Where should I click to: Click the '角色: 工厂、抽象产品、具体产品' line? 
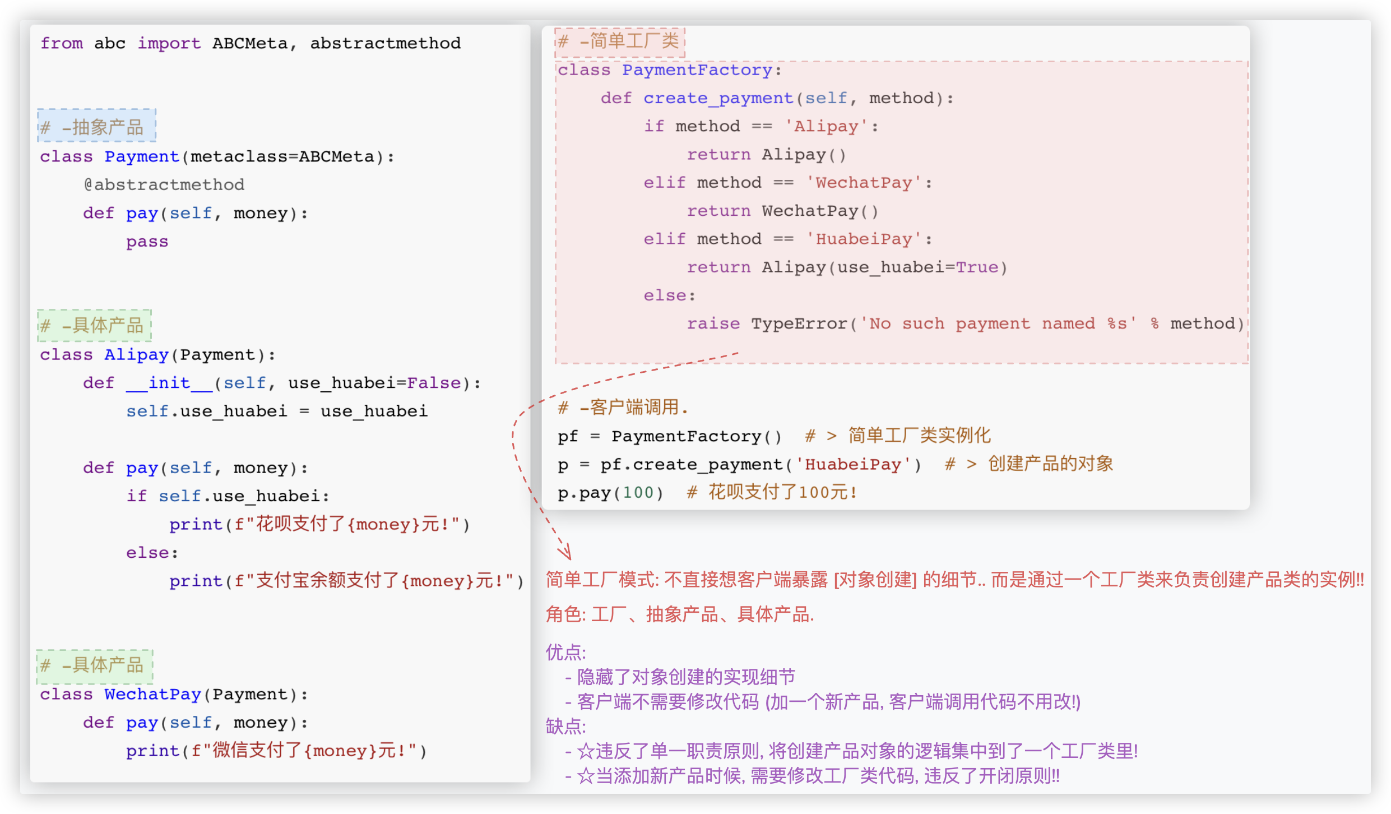coord(679,614)
